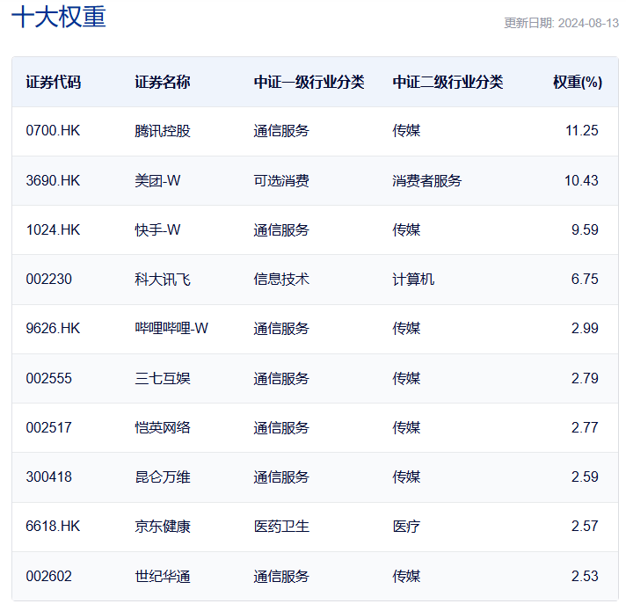Click weight value 2.59
Screen dimensions: 626x611
(585, 476)
